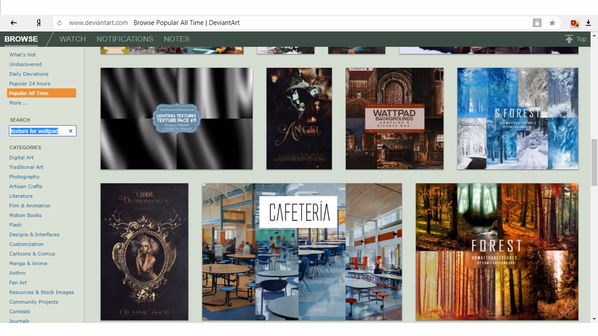
Task: Browse the Undiscovered section
Action: tap(25, 64)
